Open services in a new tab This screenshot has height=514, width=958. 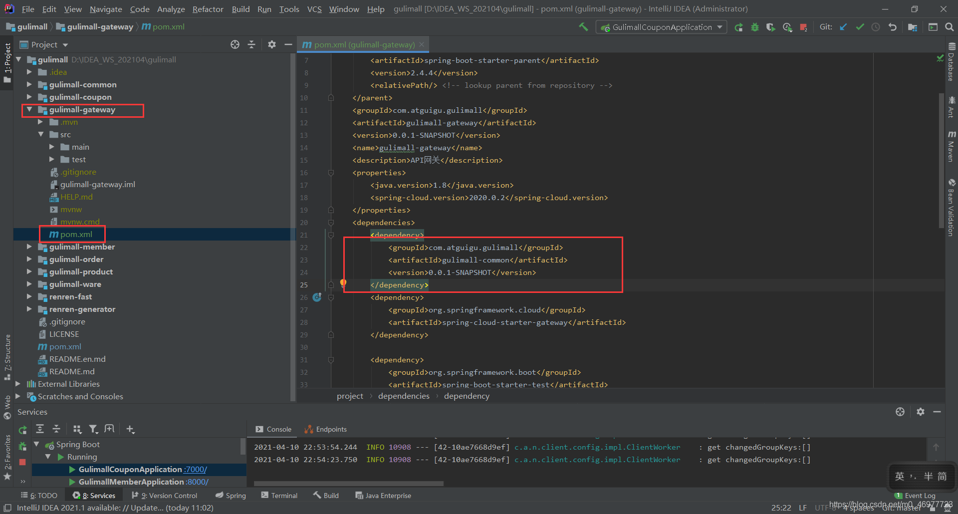(109, 429)
